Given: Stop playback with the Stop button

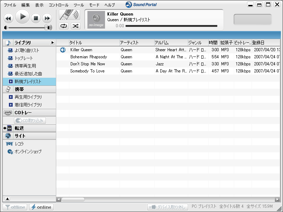Looking at the screenshot, I should 36,18.
